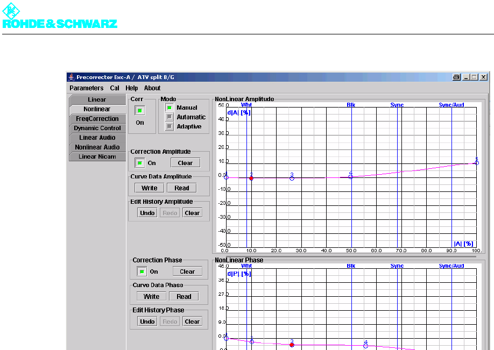Click the Rohde & Schwarz logo
The width and height of the screenshot is (494, 350).
click(x=60, y=16)
